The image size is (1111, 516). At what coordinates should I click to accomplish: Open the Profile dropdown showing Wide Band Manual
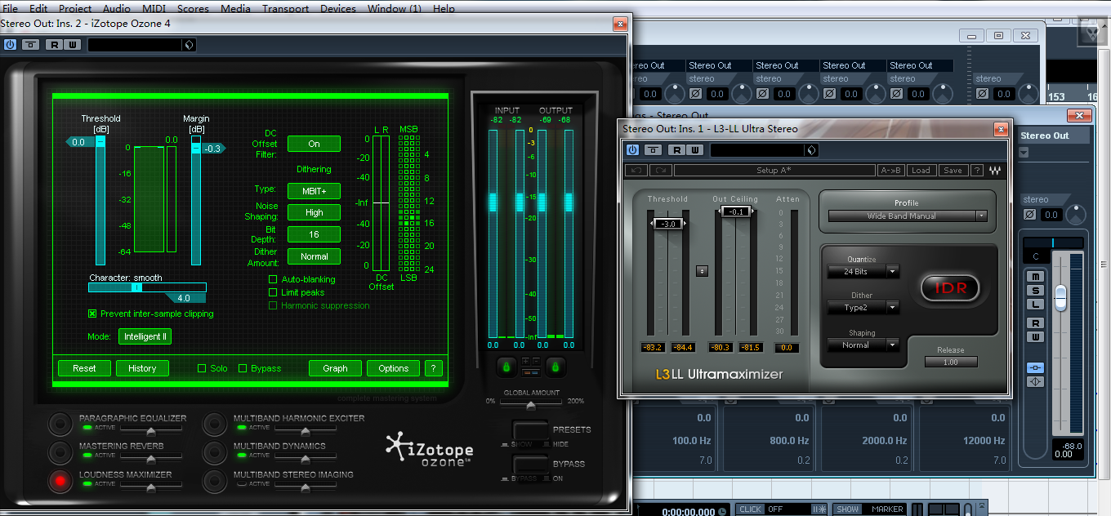908,216
